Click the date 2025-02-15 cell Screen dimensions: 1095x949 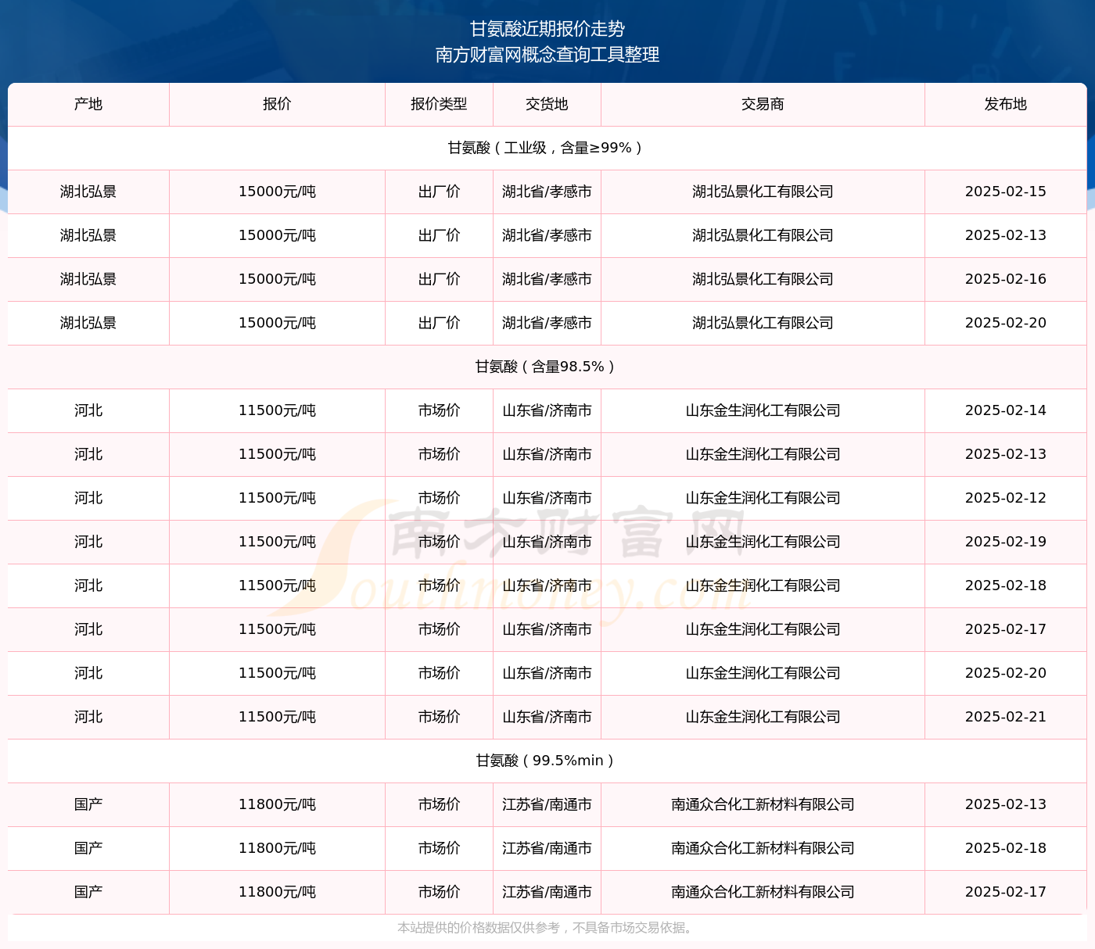1006,192
